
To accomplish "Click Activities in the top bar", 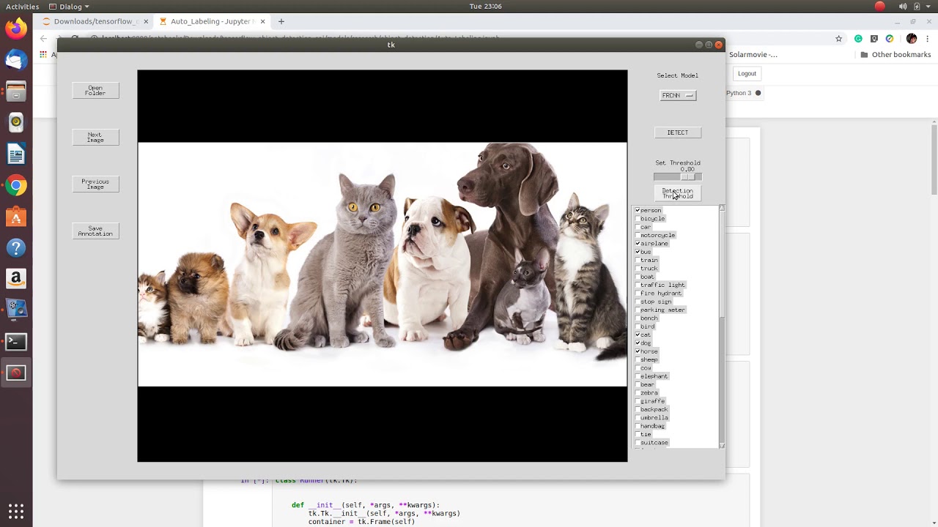I will 22,7.
